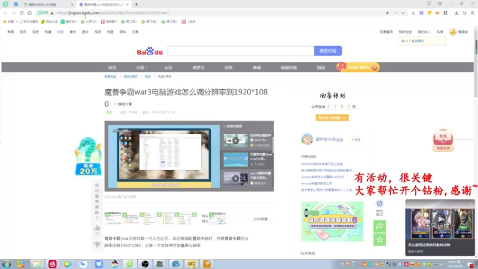Expand the address bar dropdown chevron

click(x=403, y=13)
